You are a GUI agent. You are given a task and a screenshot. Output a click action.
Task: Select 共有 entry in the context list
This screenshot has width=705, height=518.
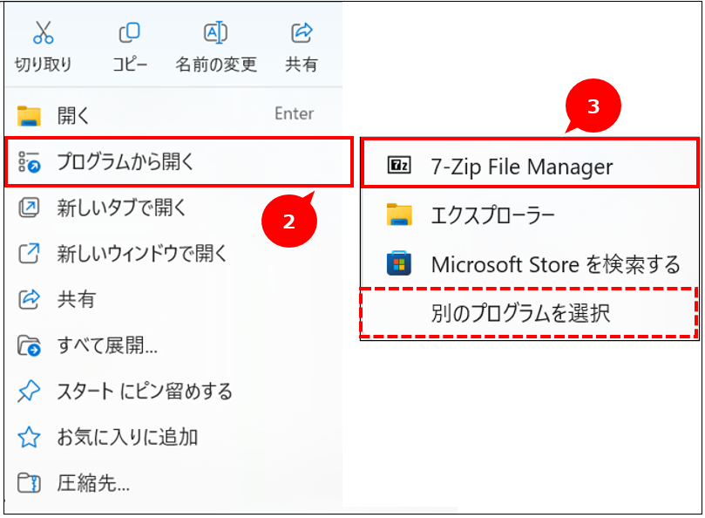pyautogui.click(x=173, y=299)
